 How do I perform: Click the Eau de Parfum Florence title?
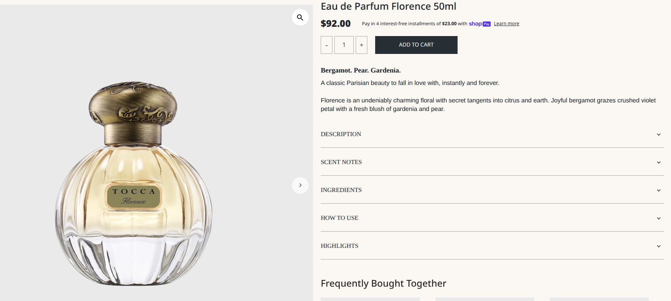(388, 7)
